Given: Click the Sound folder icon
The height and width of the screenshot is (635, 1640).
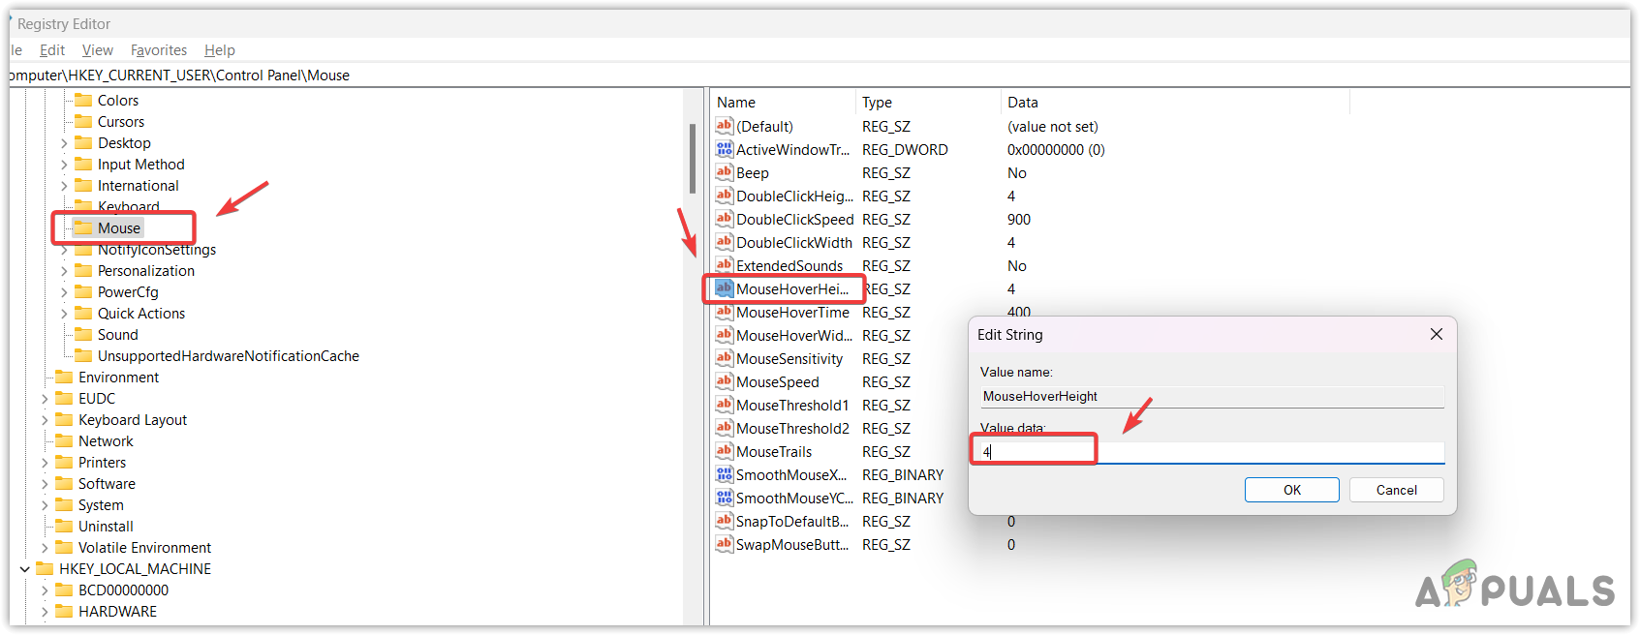Looking at the screenshot, I should point(83,334).
